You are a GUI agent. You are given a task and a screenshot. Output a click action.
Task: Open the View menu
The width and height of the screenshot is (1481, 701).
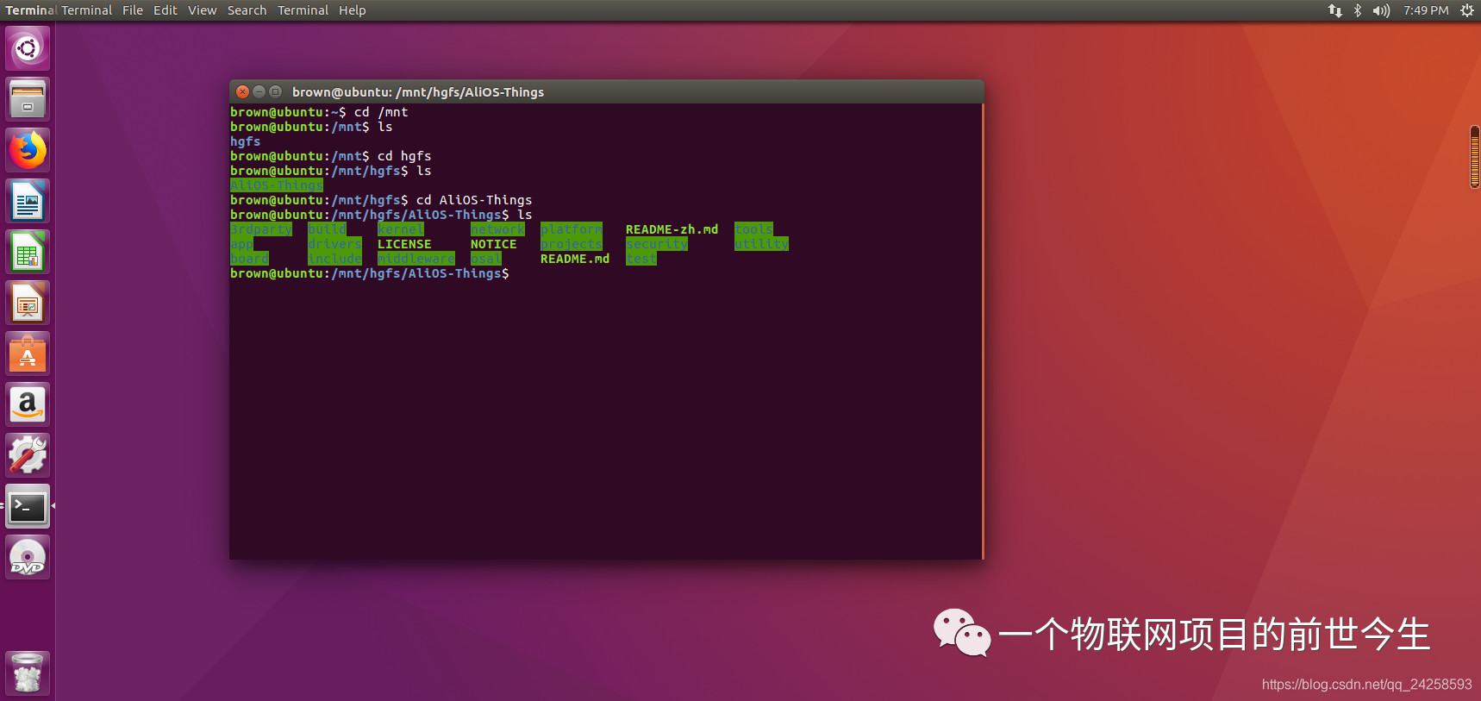203,10
